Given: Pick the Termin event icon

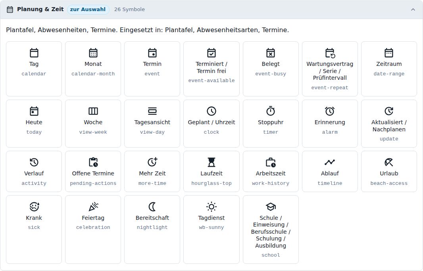Looking at the screenshot, I should coord(152,53).
